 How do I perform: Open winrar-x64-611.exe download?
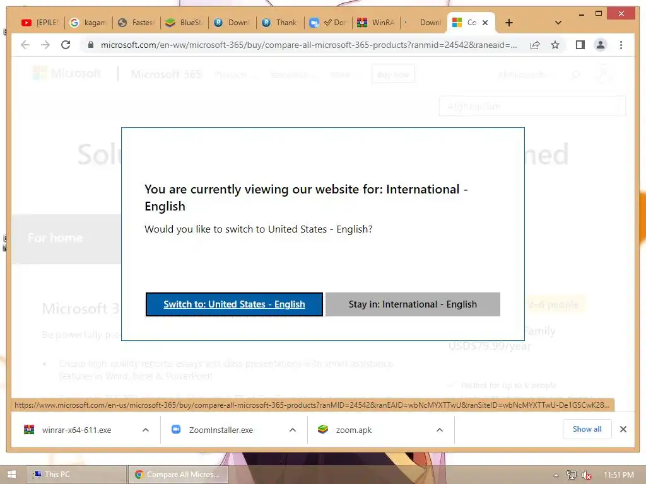[76, 430]
